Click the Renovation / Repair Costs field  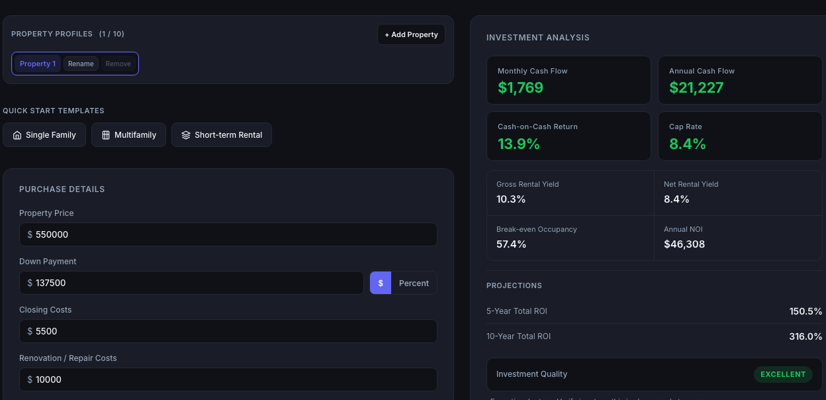point(228,379)
